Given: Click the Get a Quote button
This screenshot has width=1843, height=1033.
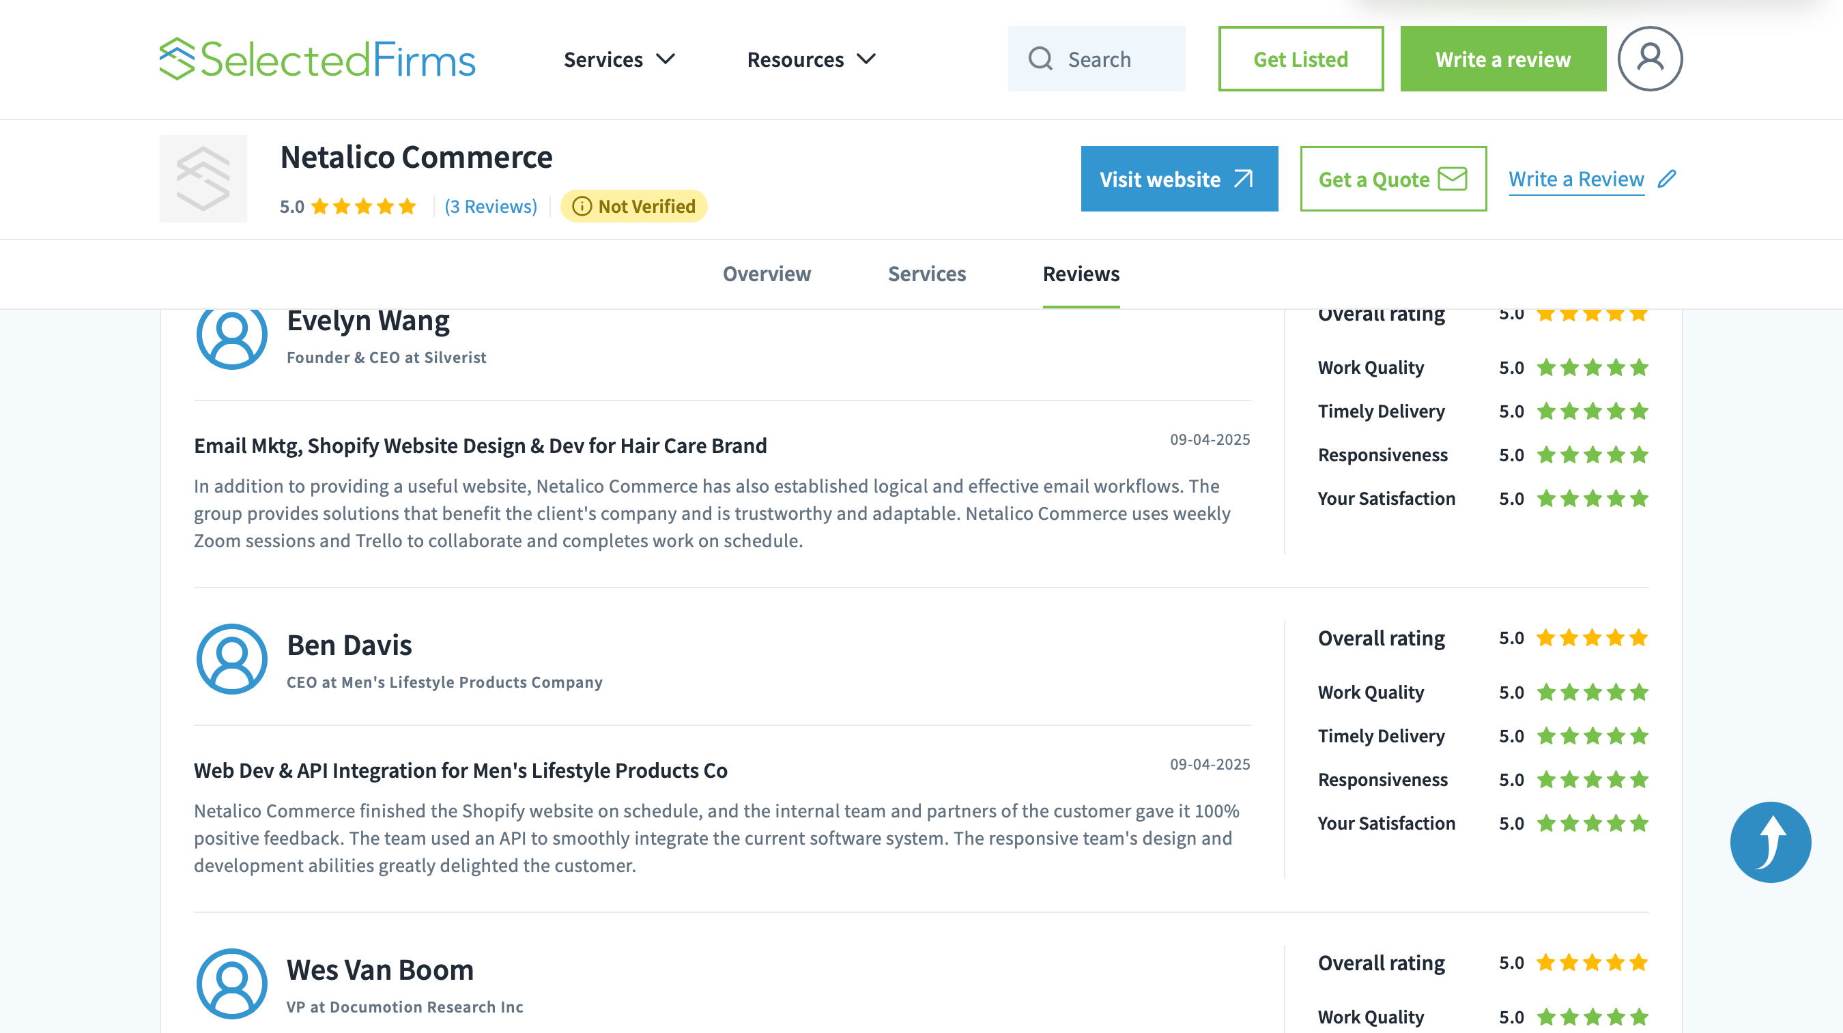Looking at the screenshot, I should coord(1392,179).
